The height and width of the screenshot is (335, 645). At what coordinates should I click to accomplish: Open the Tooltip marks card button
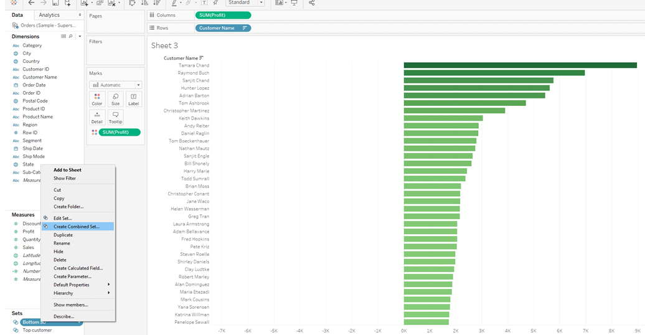point(116,117)
